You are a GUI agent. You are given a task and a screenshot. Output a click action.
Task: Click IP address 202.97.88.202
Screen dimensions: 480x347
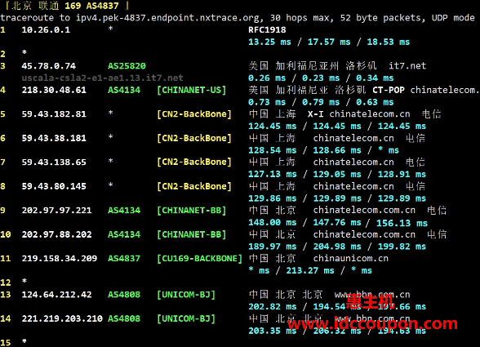[56, 234]
